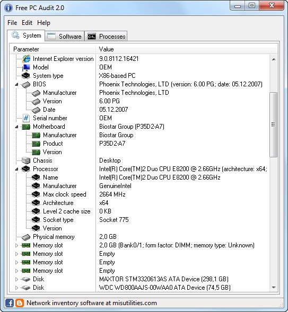Click the Physical memory chip icon
This screenshot has height=312, width=288.
click(26, 237)
